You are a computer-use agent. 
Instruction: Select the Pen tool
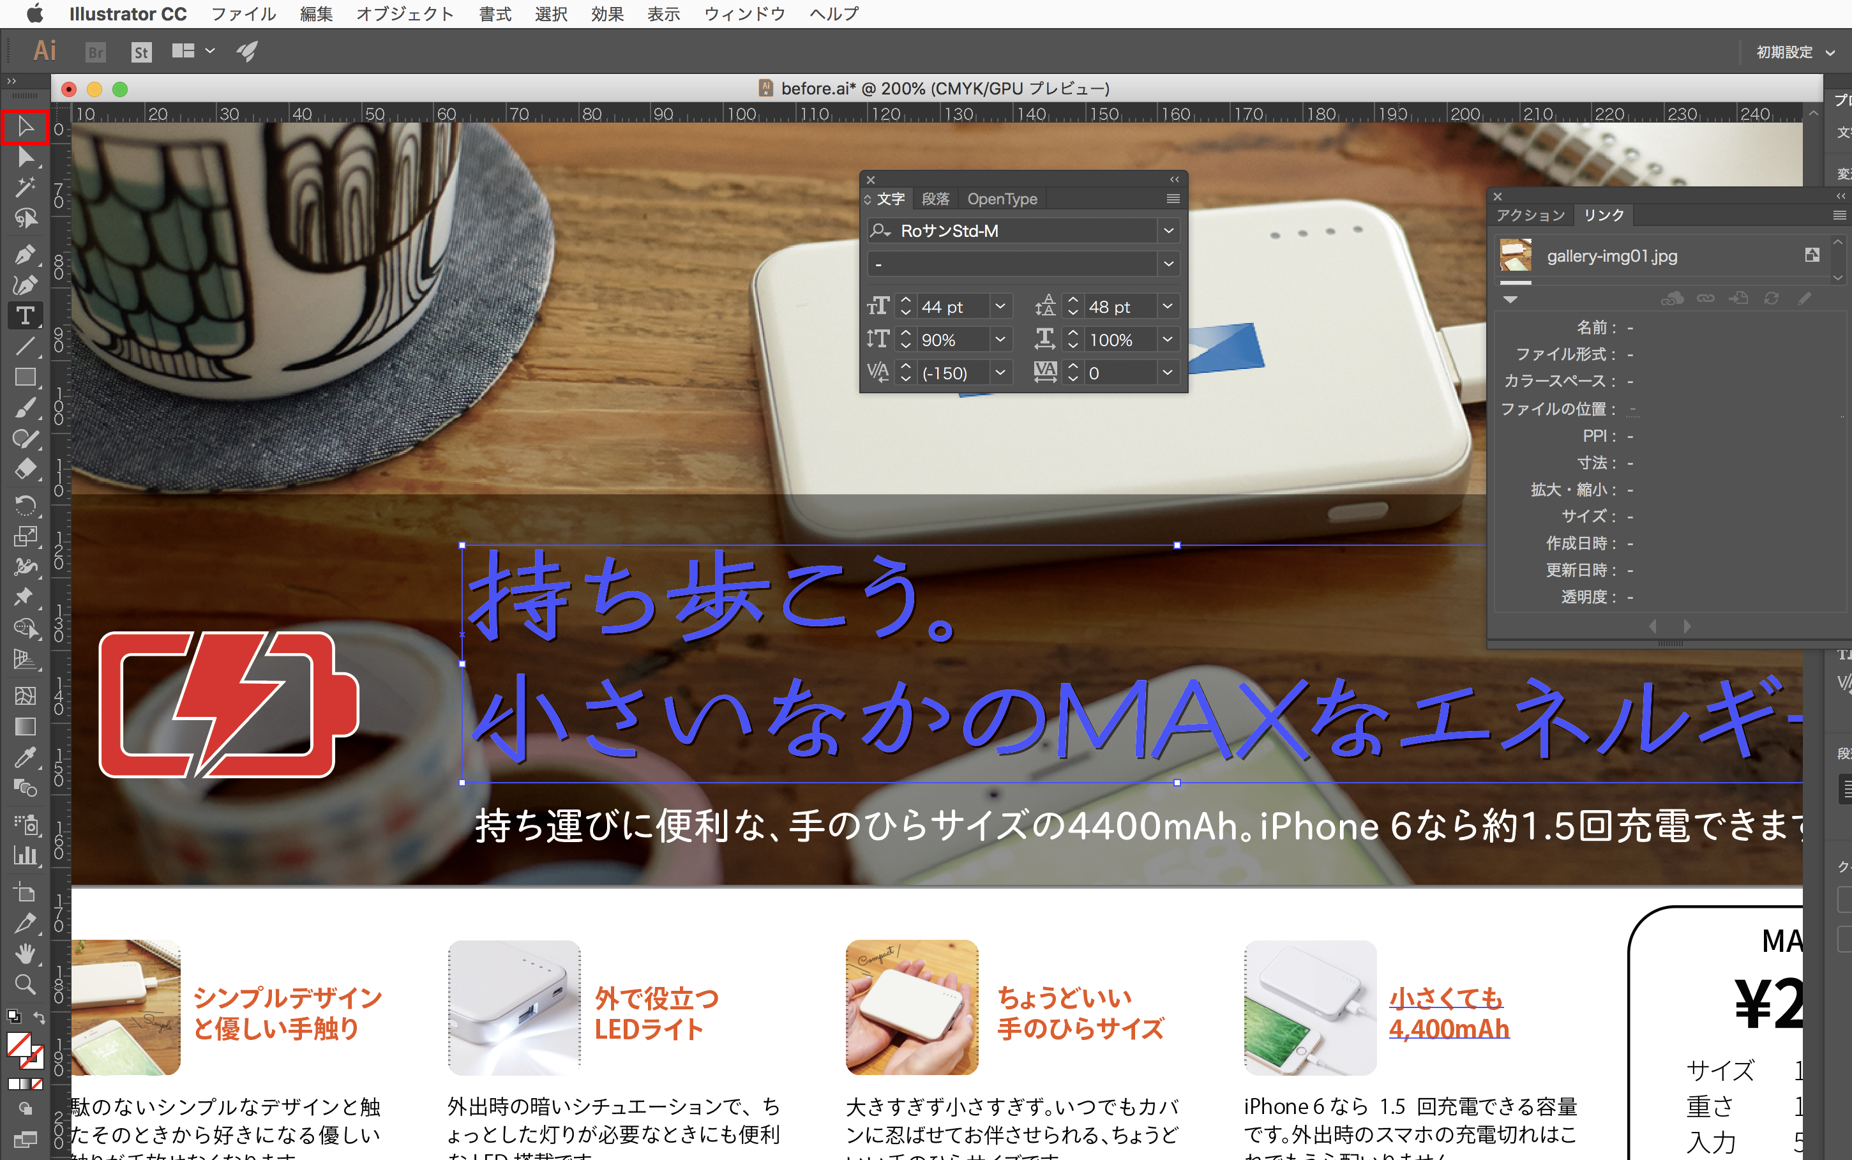click(24, 253)
